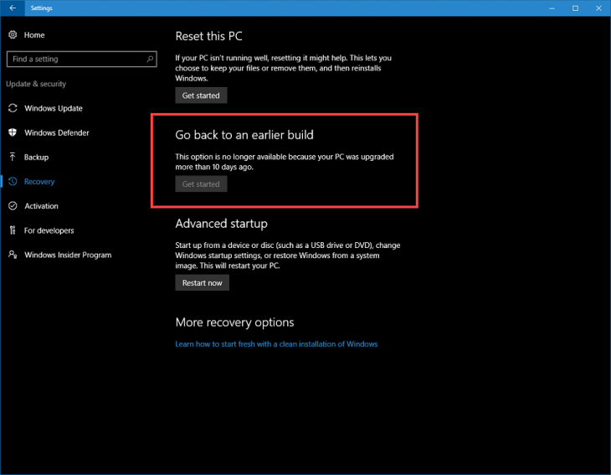Click the Update & security category label

tap(36, 84)
